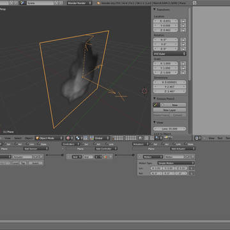Toggle lock for Location X
This screenshot has width=230, height=230.
point(183,21)
